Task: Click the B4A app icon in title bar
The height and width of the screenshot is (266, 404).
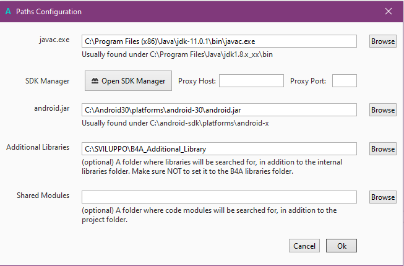Action: pyautogui.click(x=7, y=11)
